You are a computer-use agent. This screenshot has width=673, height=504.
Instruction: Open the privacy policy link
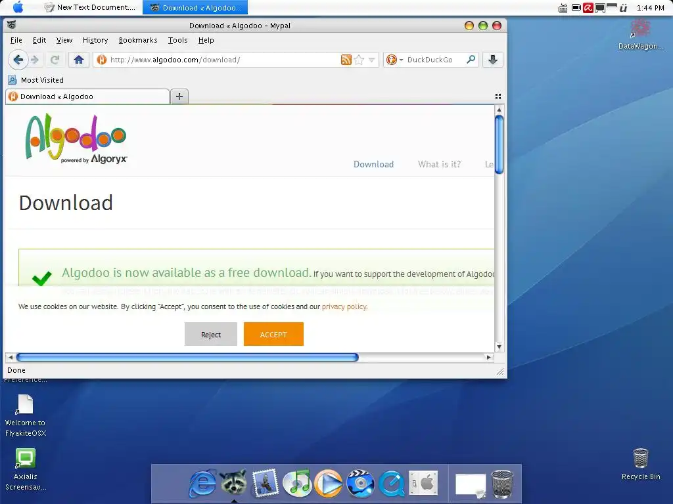point(344,306)
